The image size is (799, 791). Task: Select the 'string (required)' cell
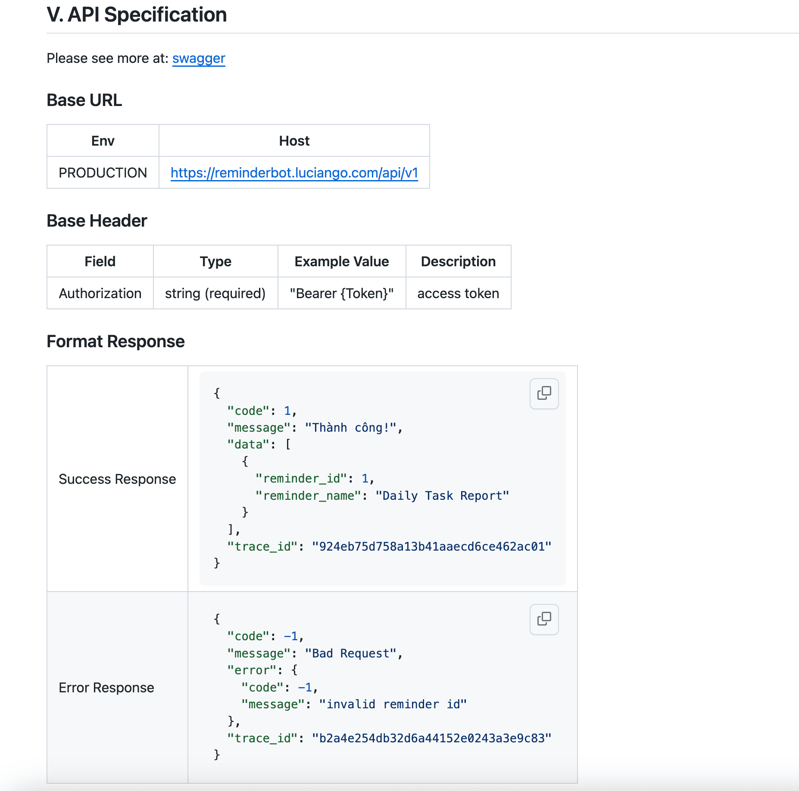tap(215, 293)
